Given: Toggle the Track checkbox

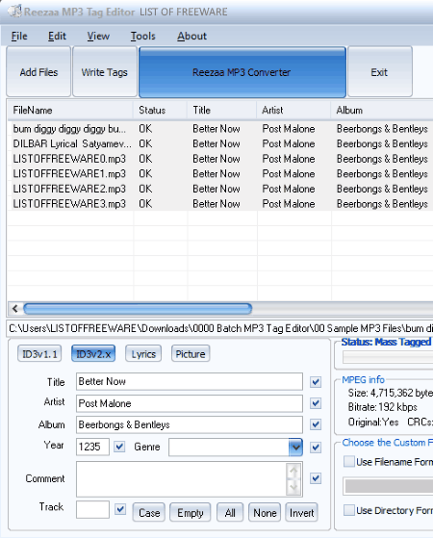Looking at the screenshot, I should tap(120, 509).
